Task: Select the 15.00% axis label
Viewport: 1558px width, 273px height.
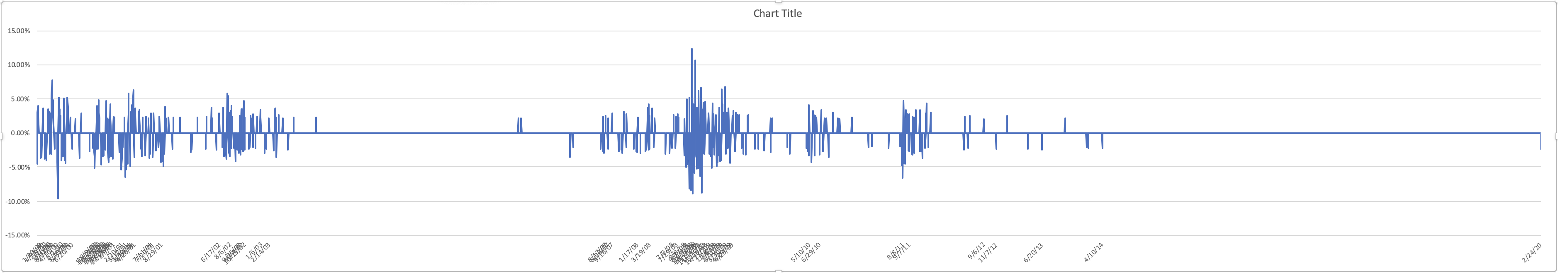Action: tap(18, 31)
